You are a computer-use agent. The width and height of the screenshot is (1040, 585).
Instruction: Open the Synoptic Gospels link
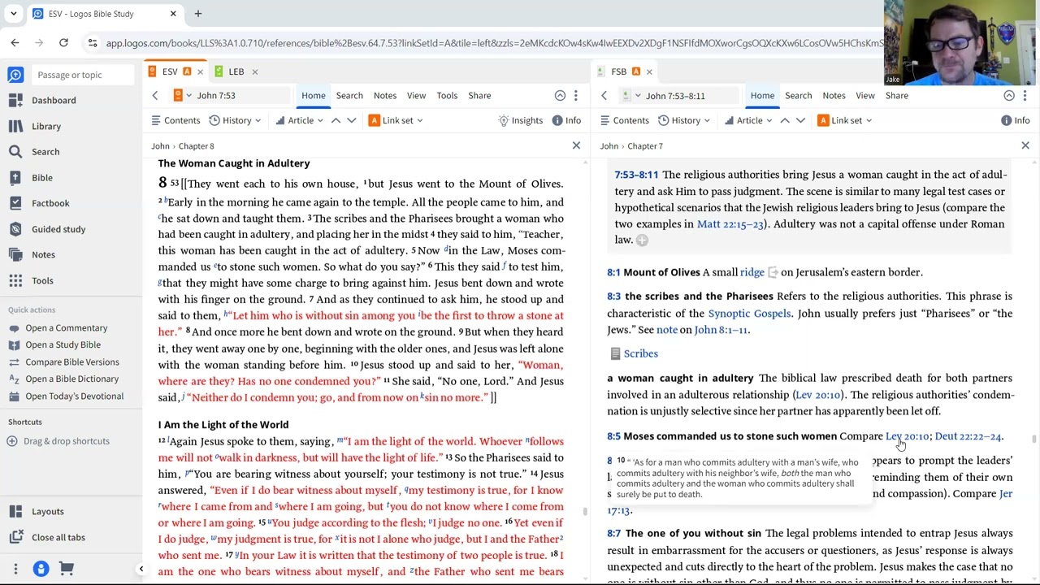[749, 314]
